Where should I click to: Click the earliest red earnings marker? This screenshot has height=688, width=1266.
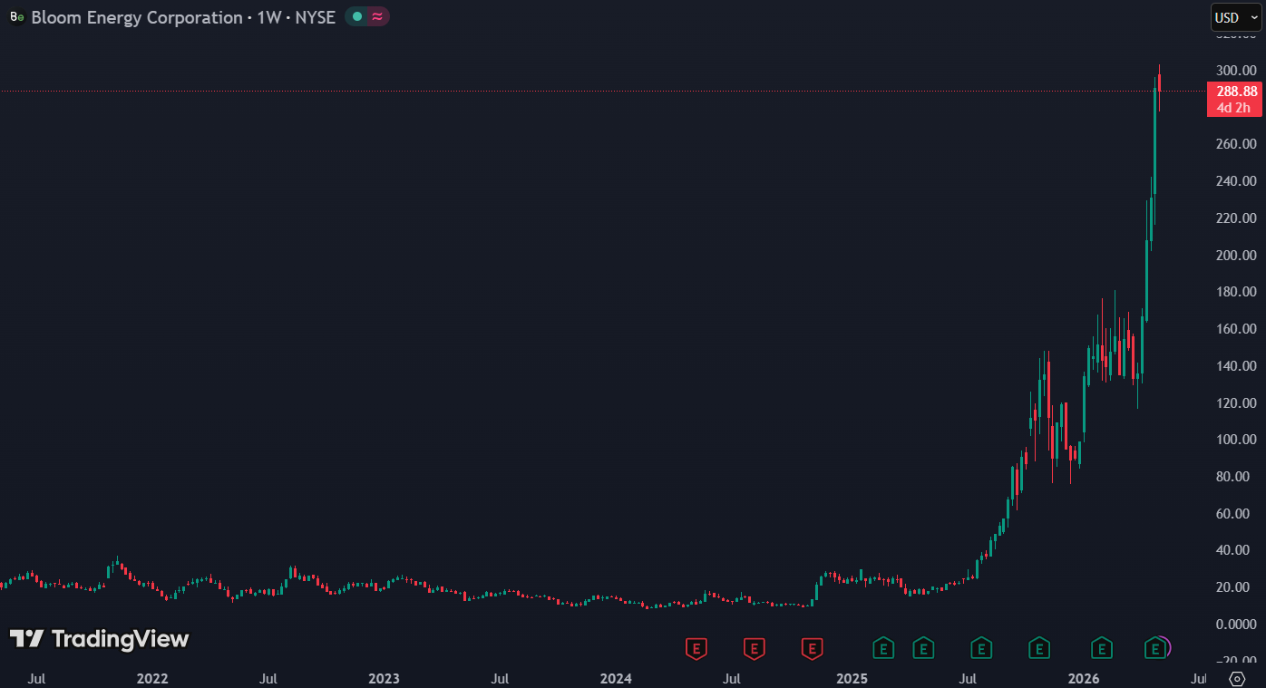[x=696, y=648]
